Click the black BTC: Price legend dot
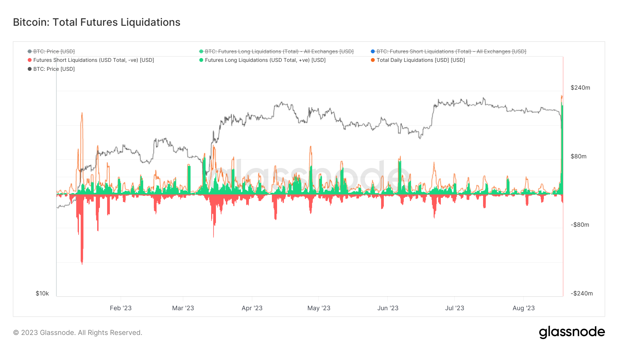This screenshot has width=618, height=348. [29, 69]
